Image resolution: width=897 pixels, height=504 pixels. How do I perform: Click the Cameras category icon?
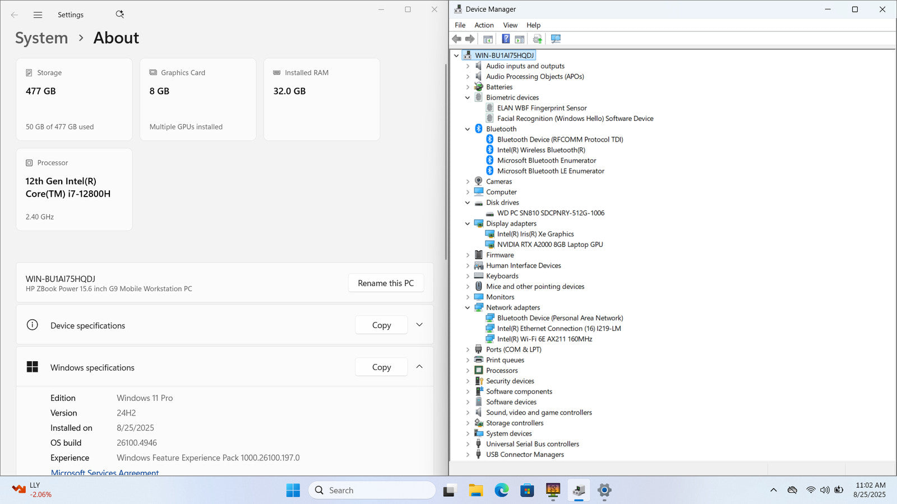click(x=479, y=181)
